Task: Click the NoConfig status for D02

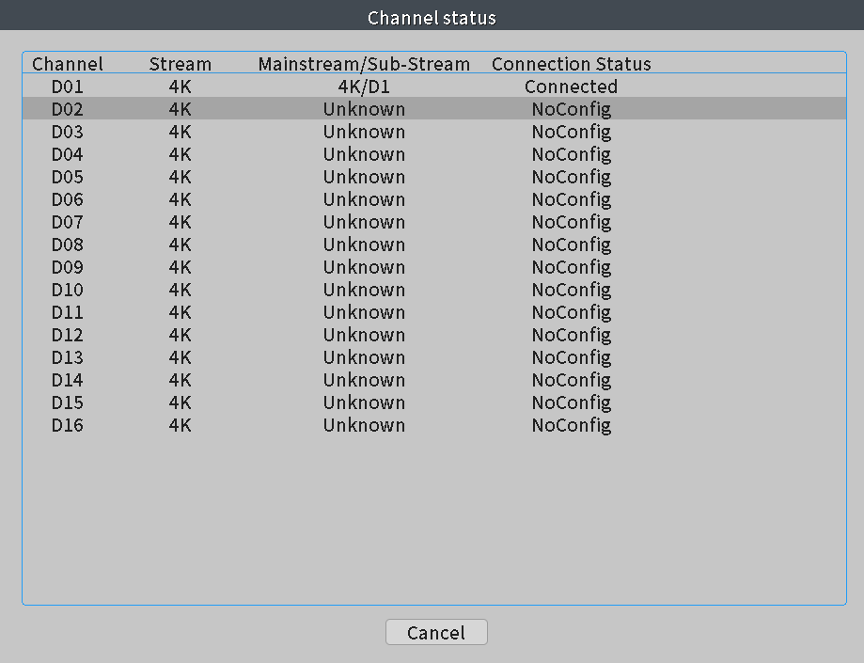Action: pos(572,109)
